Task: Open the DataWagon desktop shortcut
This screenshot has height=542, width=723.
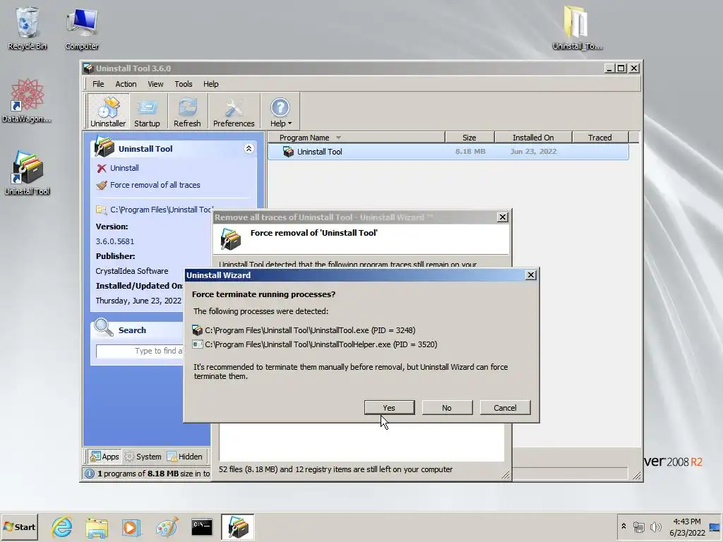Action: 27,101
